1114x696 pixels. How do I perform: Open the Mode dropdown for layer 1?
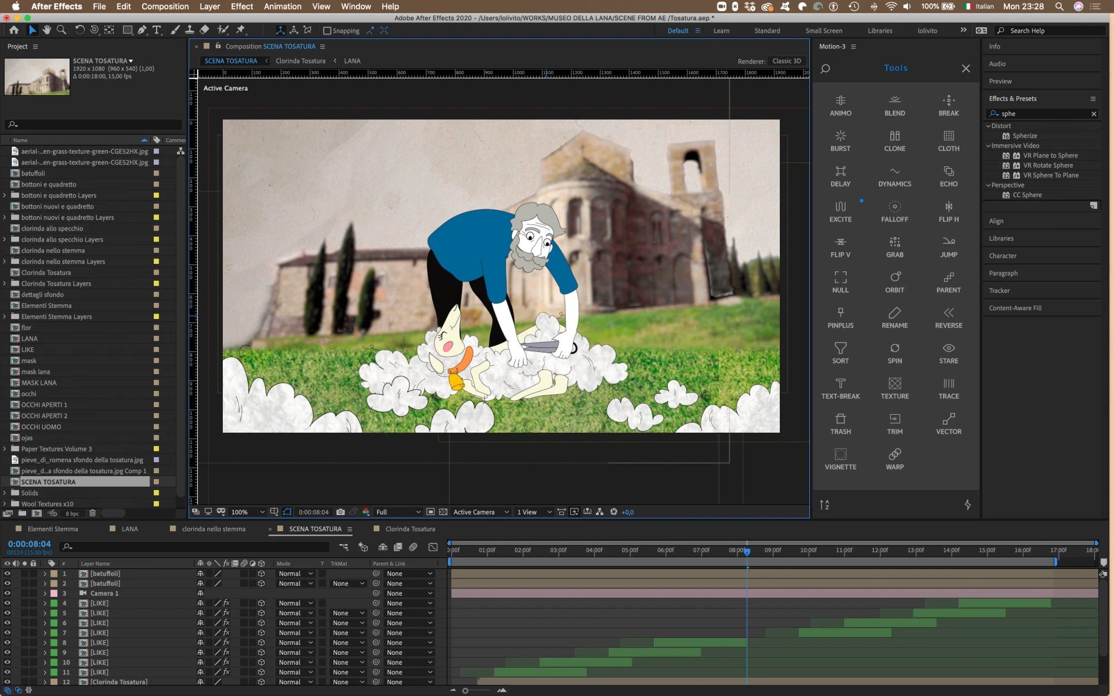[x=296, y=574]
